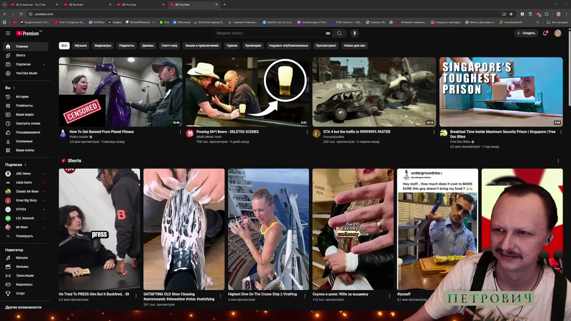
Task: Open the ABC News subscription channel
Action: 25,173
